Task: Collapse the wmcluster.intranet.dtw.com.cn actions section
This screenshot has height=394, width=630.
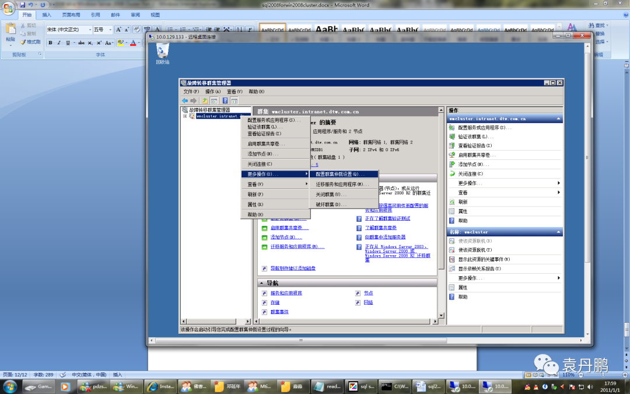Action: point(558,118)
